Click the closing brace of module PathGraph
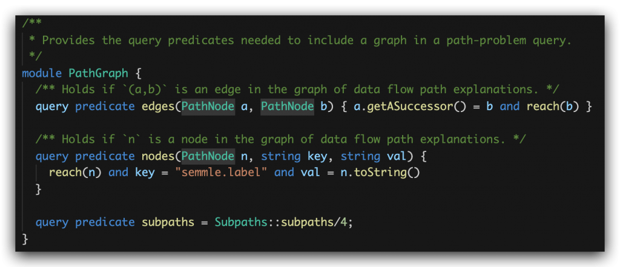The width and height of the screenshot is (620, 267). coord(25,239)
